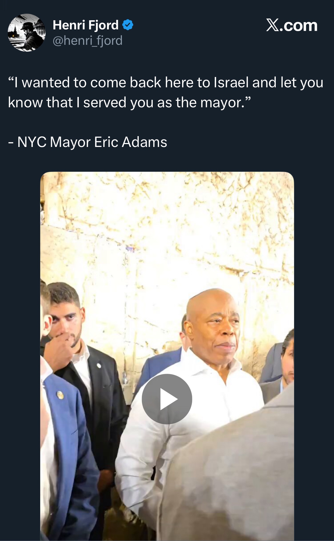334x541 pixels.
Task: Click the ".com" text beside the X logo
Action: [299, 26]
